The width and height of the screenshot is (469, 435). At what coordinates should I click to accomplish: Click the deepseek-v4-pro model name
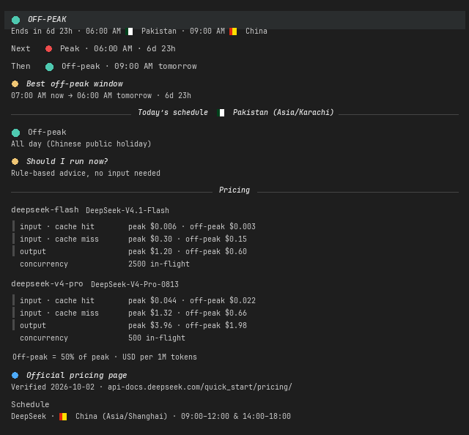click(x=47, y=283)
